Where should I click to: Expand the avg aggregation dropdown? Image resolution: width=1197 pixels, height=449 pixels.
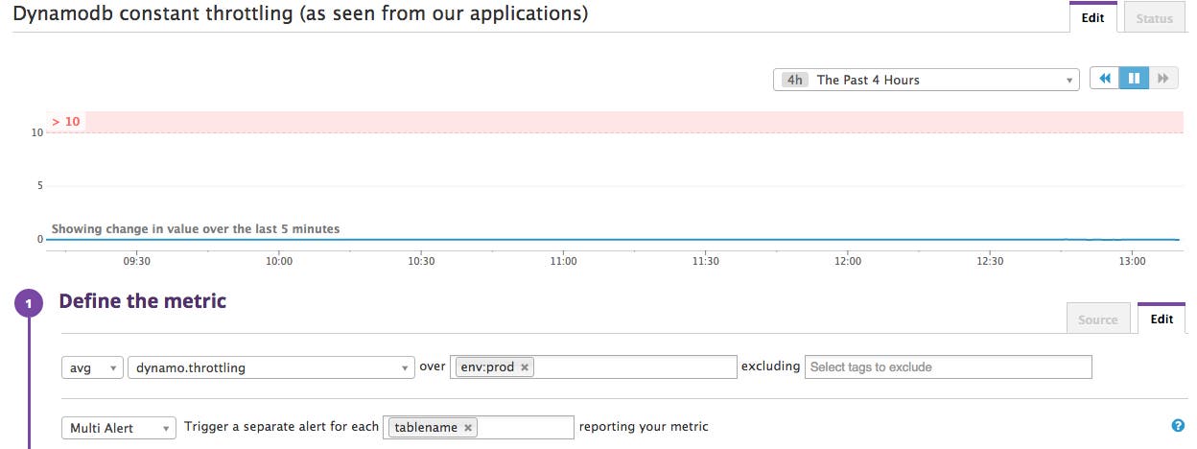(x=92, y=367)
